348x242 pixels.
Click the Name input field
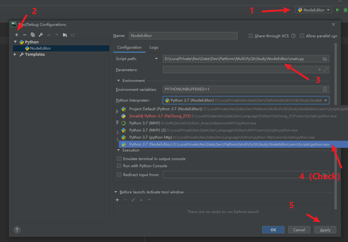[183, 36]
